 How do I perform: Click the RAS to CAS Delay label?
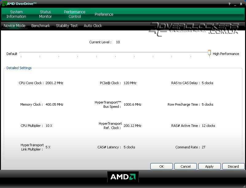185,83
